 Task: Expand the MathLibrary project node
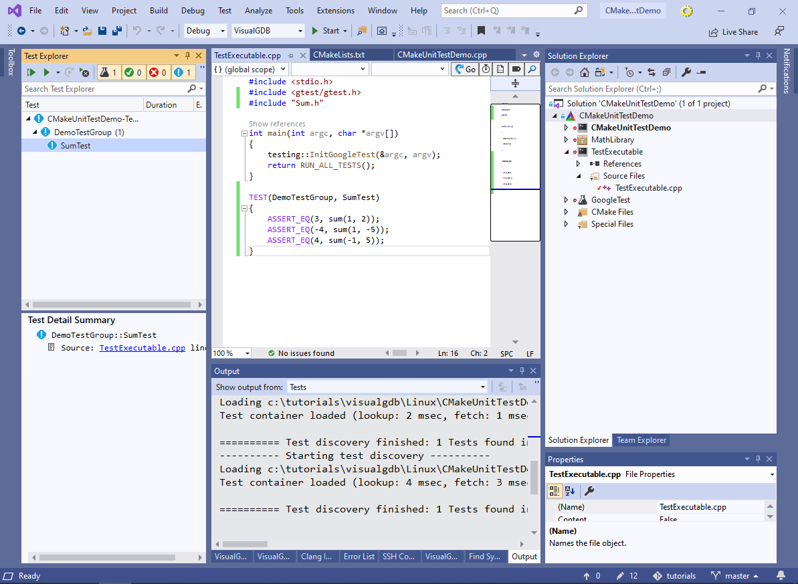tap(566, 140)
